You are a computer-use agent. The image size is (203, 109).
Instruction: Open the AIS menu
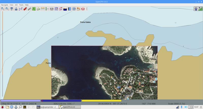[16, 5]
